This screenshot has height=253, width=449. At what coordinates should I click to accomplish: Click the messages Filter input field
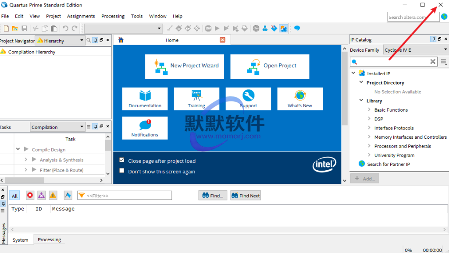coord(125,196)
